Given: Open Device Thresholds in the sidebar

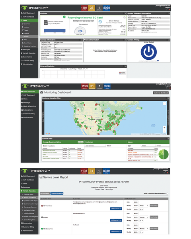Looking at the screenshot, I should (x=29, y=214).
